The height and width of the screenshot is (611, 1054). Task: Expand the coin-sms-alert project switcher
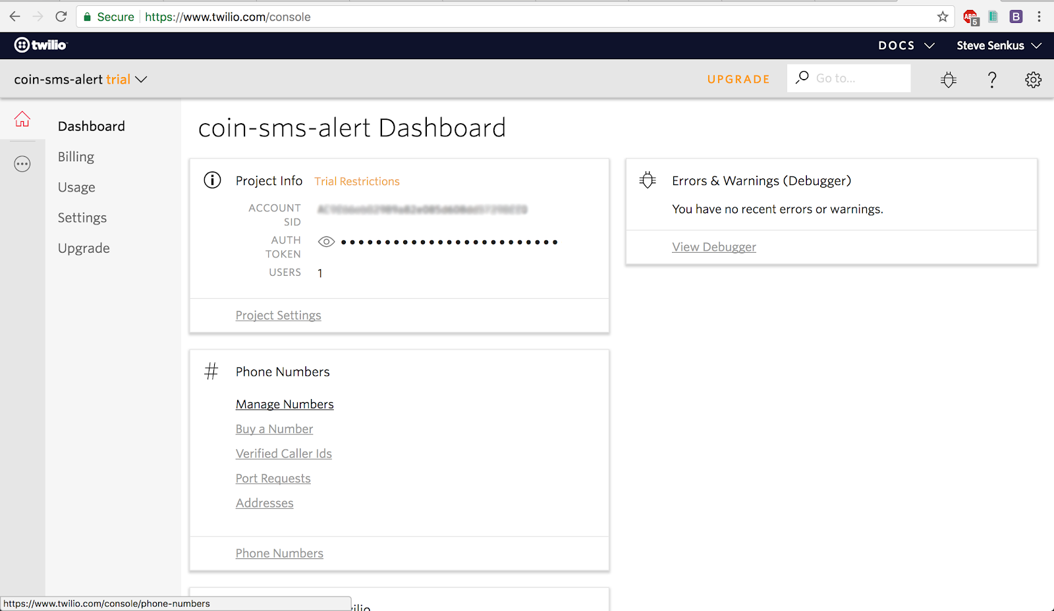(80, 79)
